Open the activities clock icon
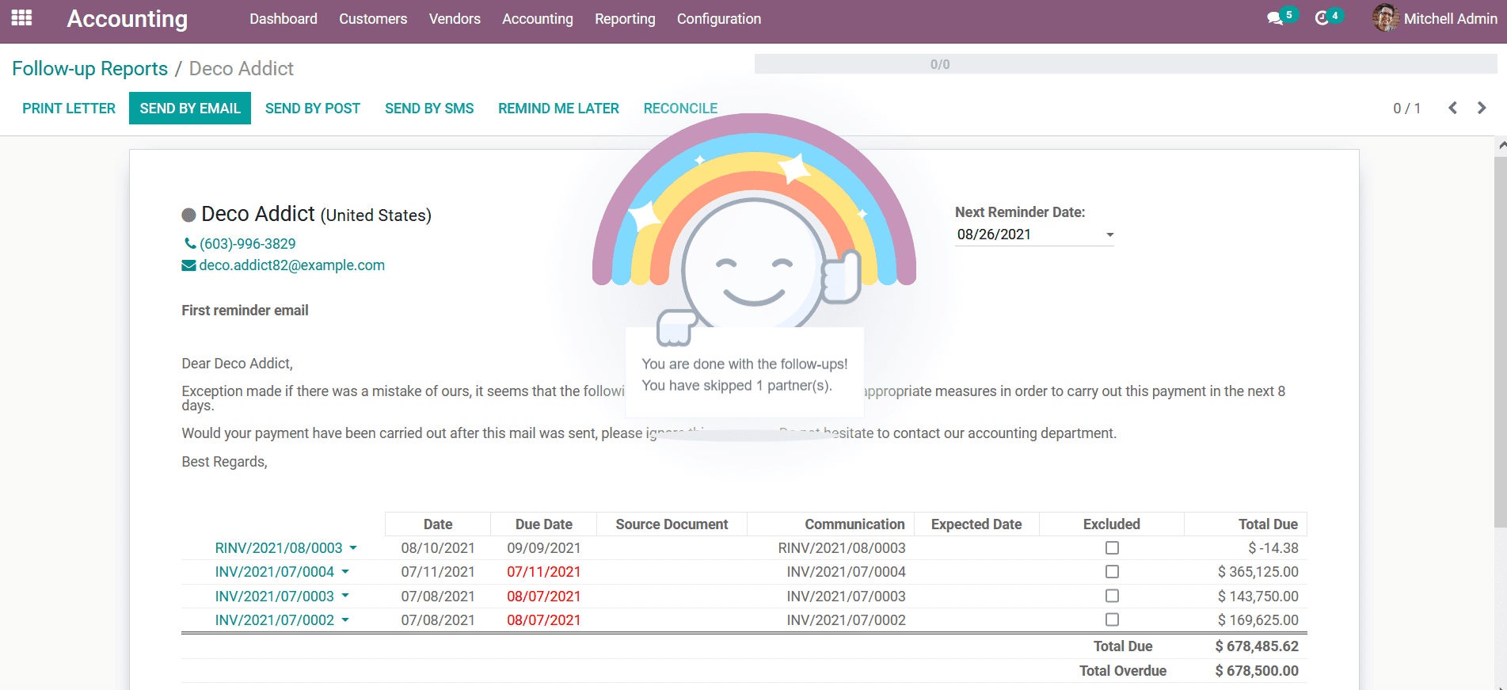Image resolution: width=1507 pixels, height=690 pixels. 1322,18
